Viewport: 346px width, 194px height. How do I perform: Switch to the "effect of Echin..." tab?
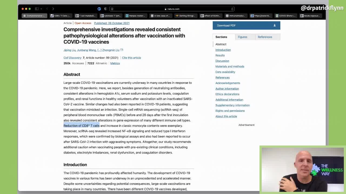pos(210,16)
